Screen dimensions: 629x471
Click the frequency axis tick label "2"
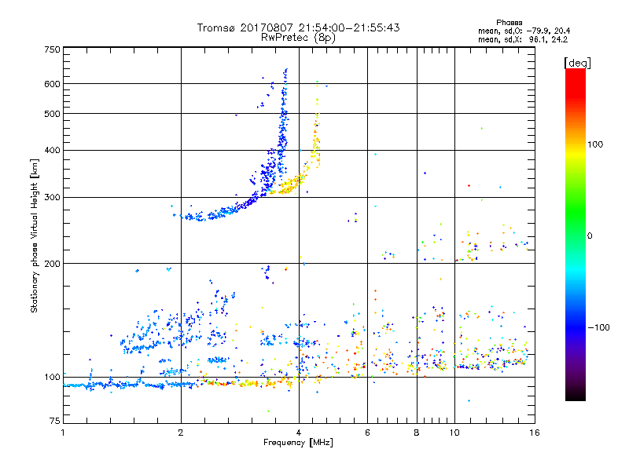click(181, 433)
